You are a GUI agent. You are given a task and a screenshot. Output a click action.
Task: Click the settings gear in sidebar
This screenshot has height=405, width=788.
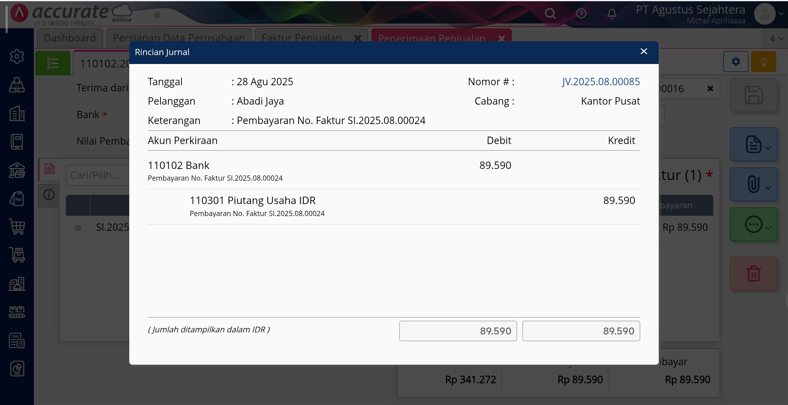17,56
